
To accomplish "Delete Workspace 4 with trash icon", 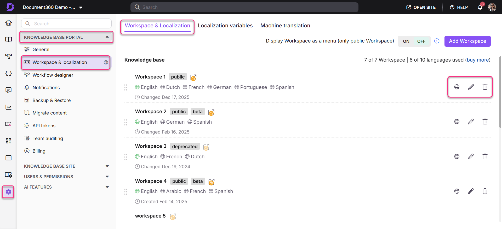I will 485,191.
